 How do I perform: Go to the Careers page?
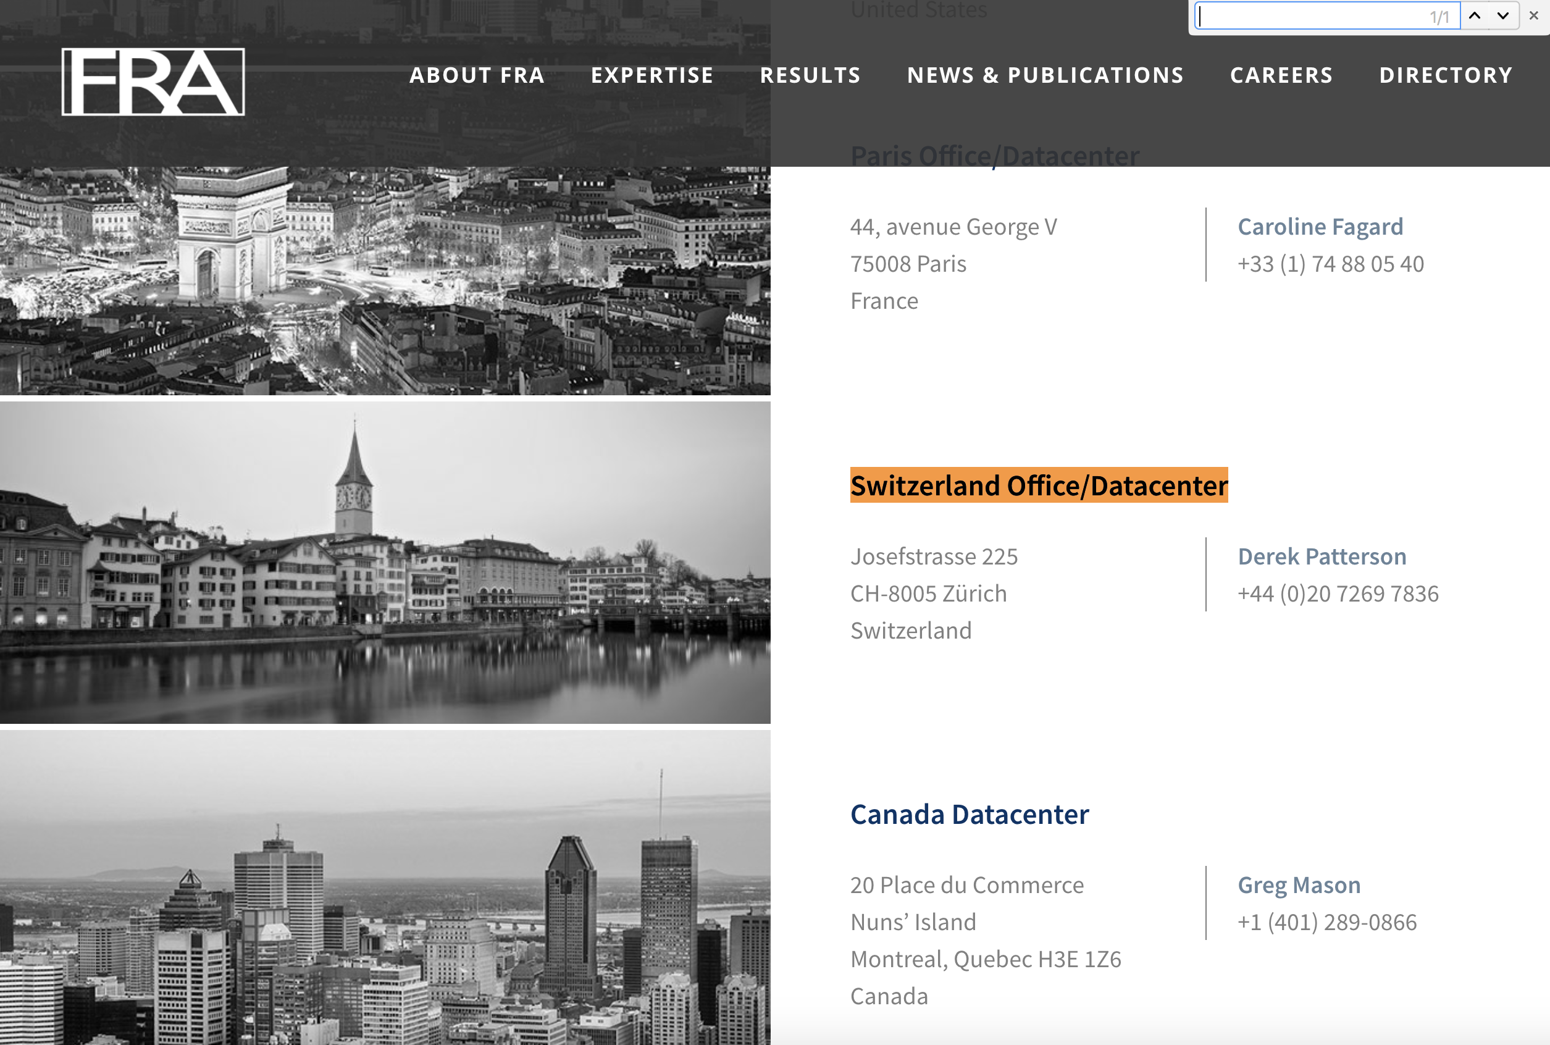1281,75
